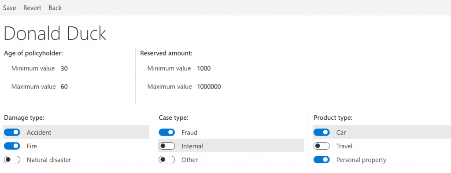This screenshot has height=173, width=451.
Task: Click the 'Travel' label text
Action: pos(344,146)
